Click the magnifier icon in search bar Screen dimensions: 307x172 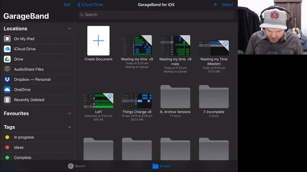click(x=82, y=15)
